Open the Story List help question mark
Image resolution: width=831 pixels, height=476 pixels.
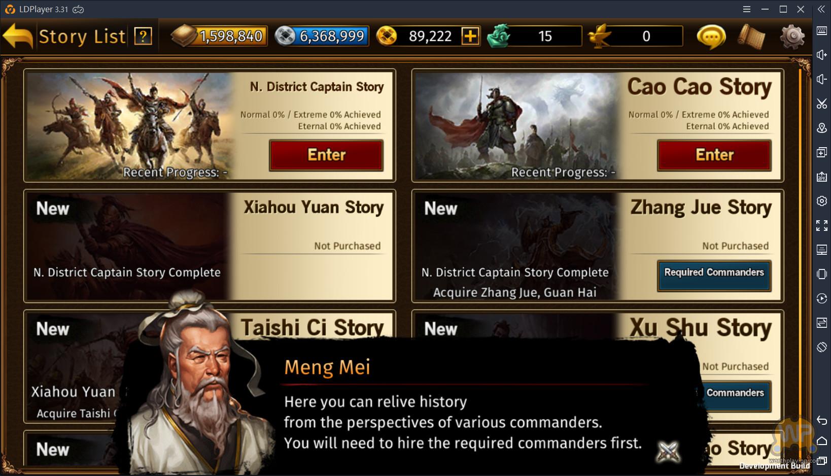click(x=143, y=36)
